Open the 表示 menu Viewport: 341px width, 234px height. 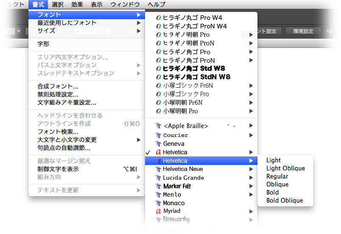(x=97, y=4)
